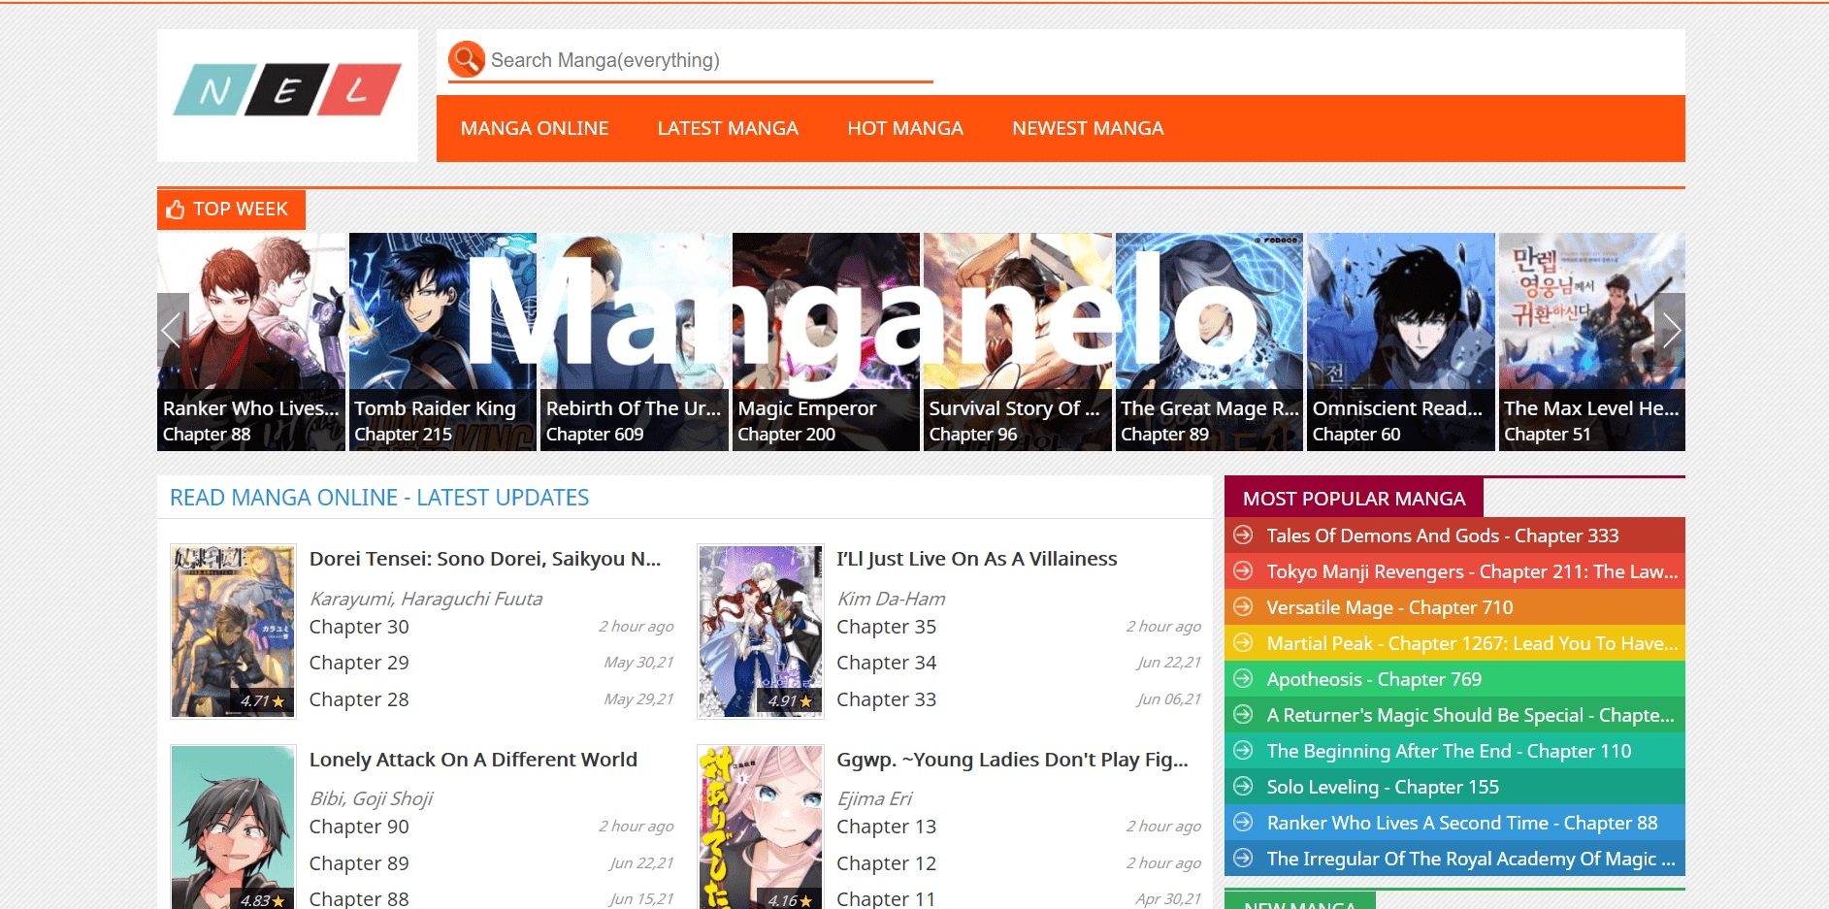Open I'll Just Live On As A Villainess title
The width and height of the screenshot is (1829, 909).
pyautogui.click(x=977, y=559)
